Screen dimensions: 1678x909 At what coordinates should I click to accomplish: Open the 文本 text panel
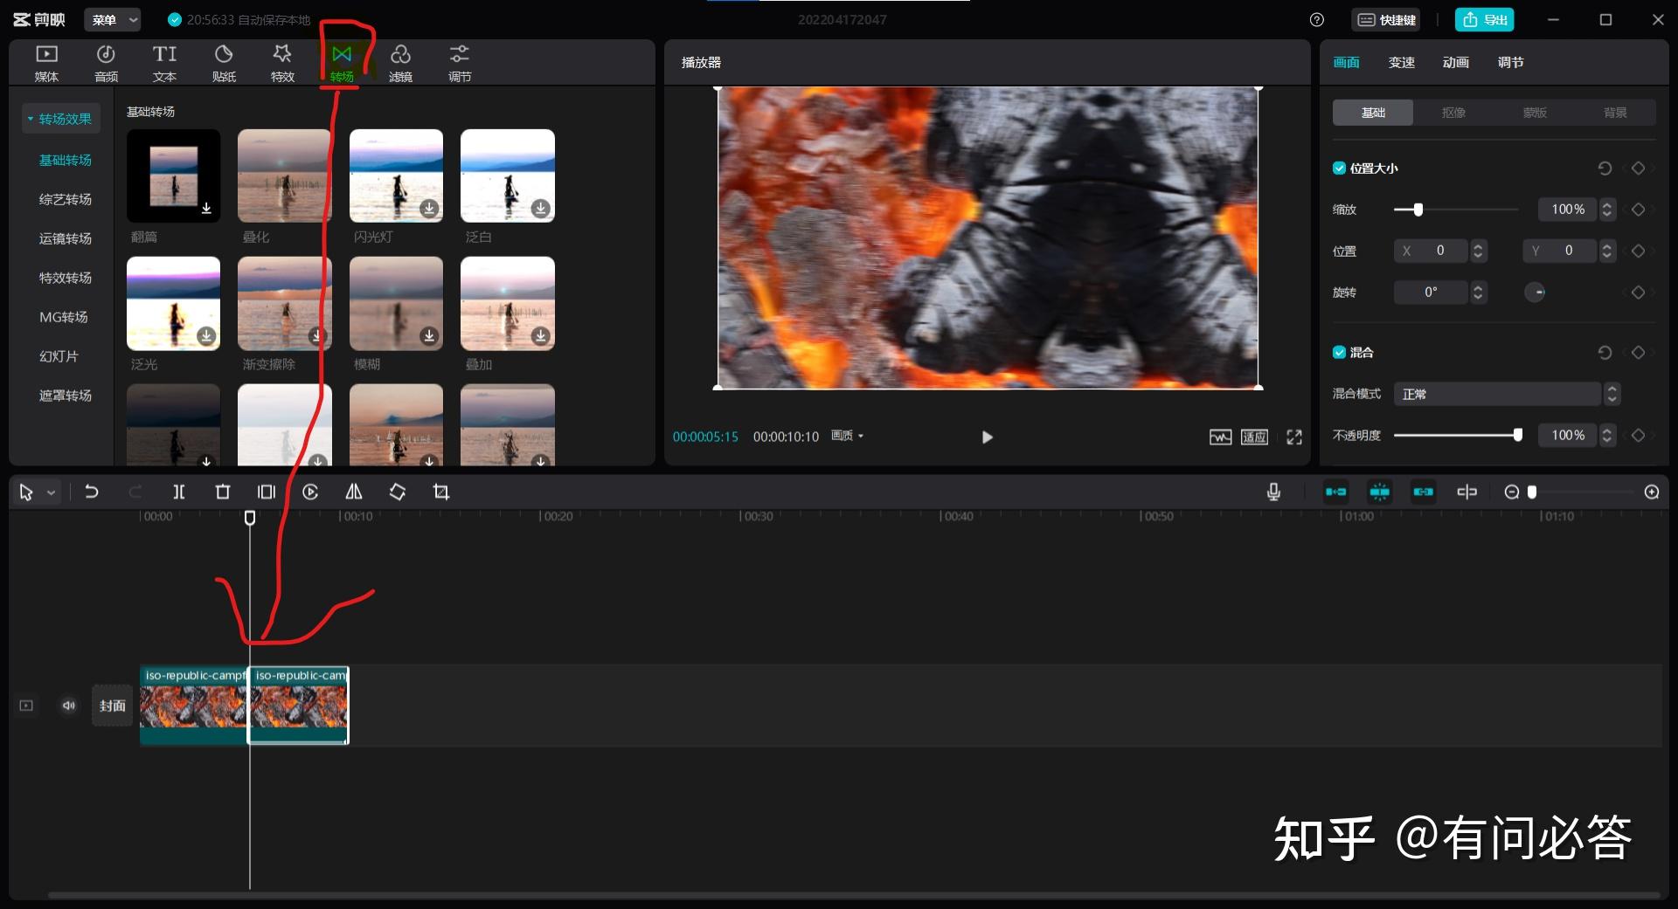164,63
